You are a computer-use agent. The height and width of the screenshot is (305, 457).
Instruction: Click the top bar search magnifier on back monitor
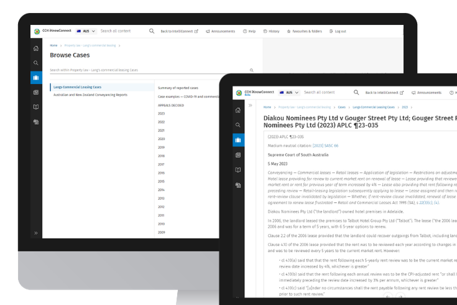[152, 31]
